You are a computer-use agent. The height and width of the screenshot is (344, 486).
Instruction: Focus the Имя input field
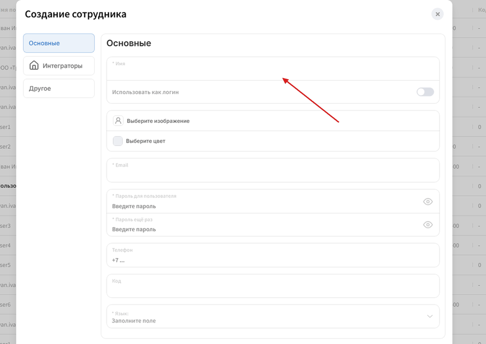coord(273,69)
